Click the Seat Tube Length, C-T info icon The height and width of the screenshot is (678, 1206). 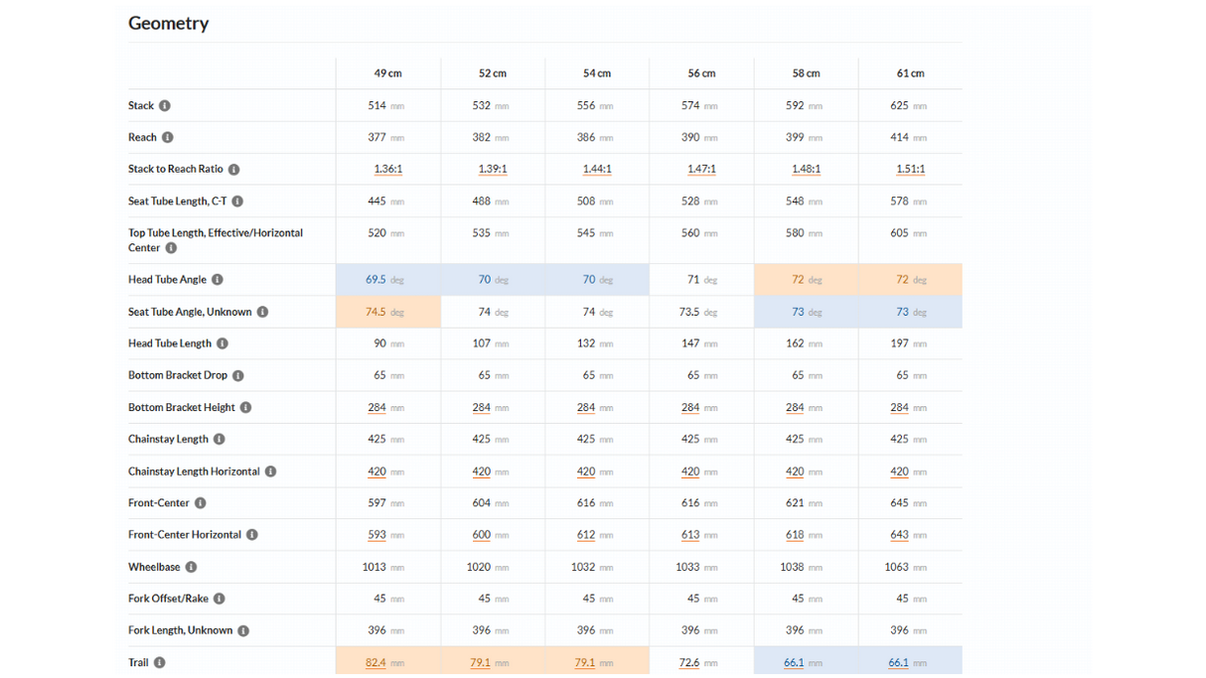(x=237, y=202)
